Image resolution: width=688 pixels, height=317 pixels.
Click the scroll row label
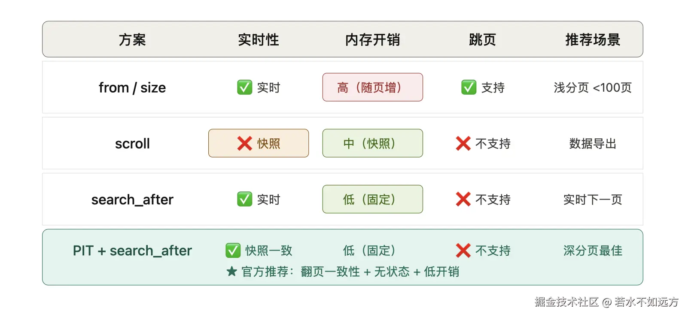132,144
